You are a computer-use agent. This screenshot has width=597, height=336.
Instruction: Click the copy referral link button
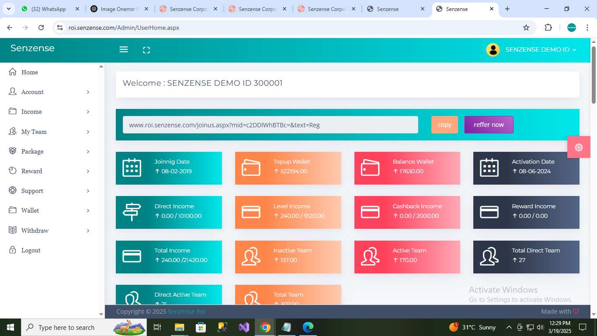(444, 125)
